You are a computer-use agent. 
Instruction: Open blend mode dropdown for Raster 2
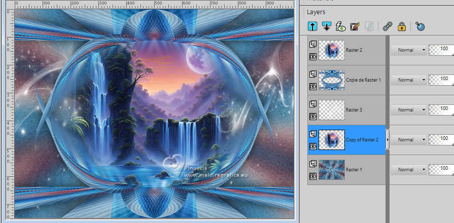[409, 50]
